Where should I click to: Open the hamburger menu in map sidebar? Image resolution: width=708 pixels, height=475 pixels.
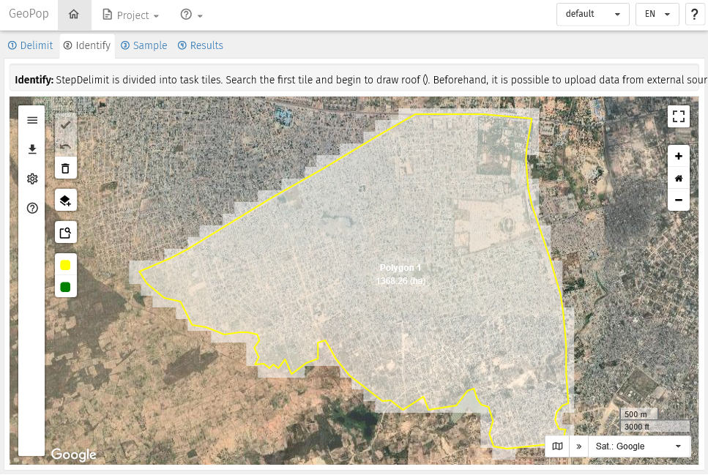coord(32,120)
